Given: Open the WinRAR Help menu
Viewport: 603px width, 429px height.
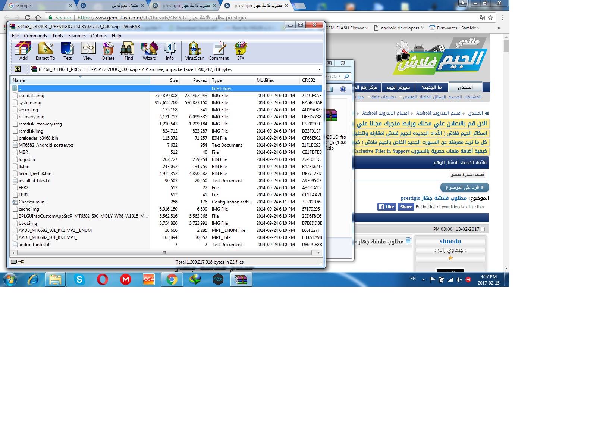Looking at the screenshot, I should tap(116, 36).
